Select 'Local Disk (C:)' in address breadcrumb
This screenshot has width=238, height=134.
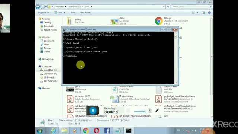pos(74,7)
